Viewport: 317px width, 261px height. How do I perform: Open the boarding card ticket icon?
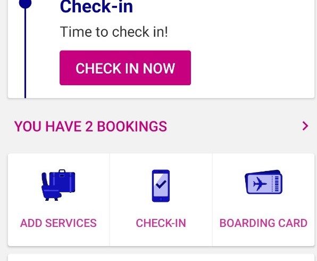(x=263, y=182)
